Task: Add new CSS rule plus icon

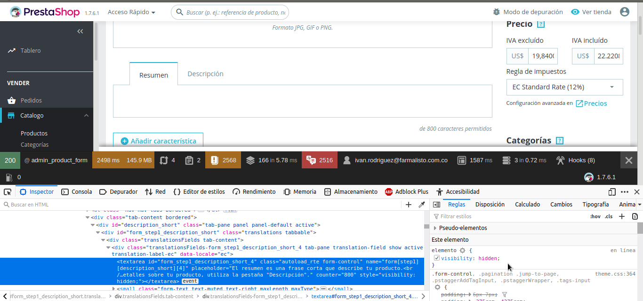Action: [x=622, y=216]
